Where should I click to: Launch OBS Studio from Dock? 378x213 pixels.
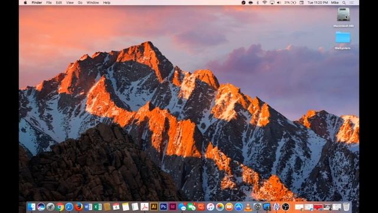[286, 207]
